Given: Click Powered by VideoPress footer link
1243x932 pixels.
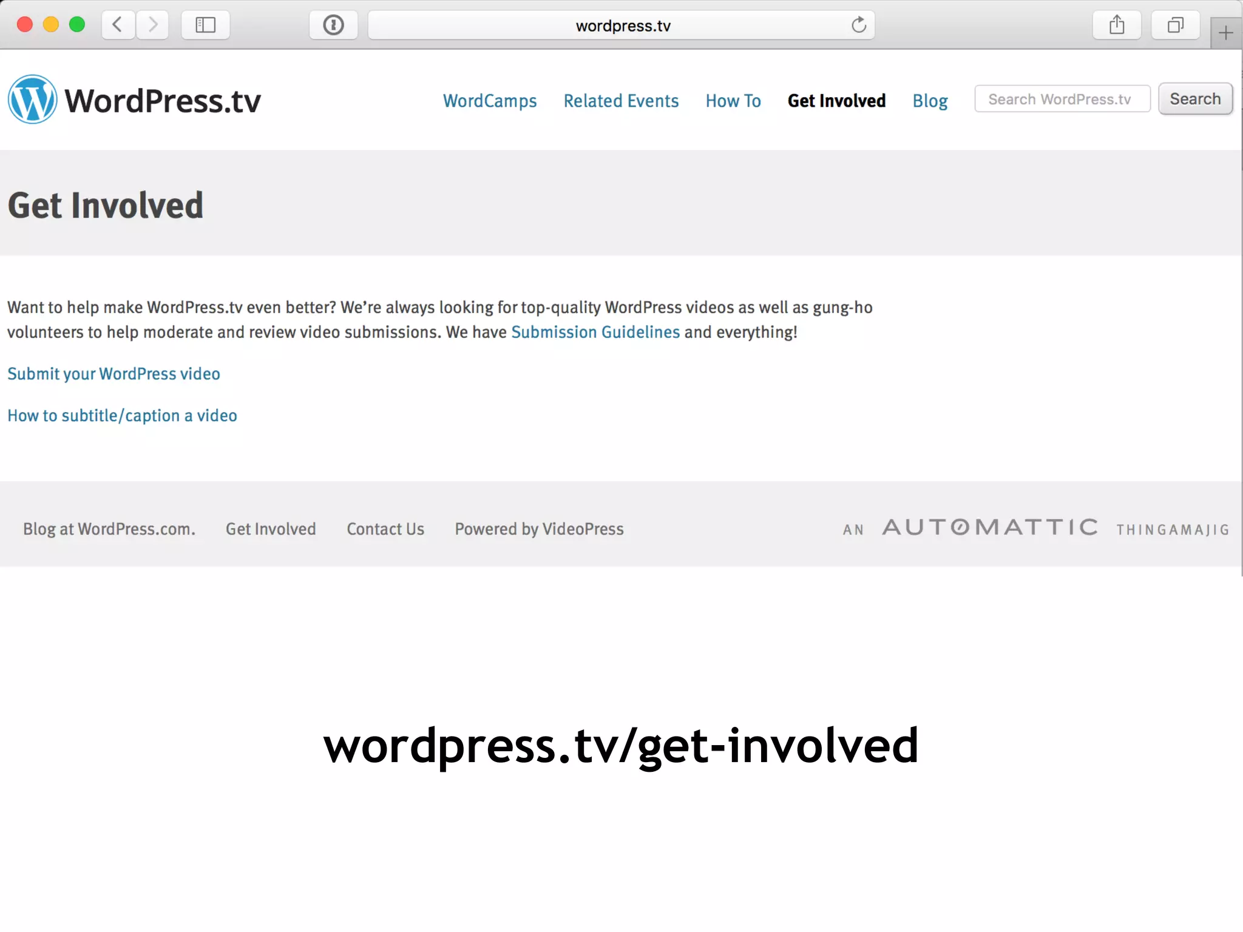Looking at the screenshot, I should coord(539,529).
